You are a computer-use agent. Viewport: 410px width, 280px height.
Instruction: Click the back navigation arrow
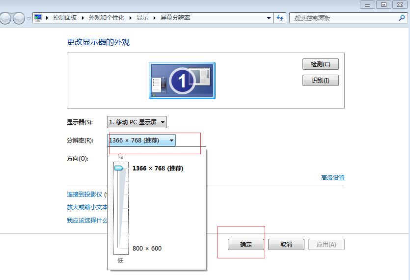pos(5,18)
